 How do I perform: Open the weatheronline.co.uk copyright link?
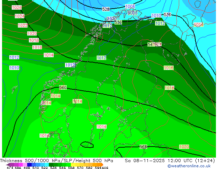pos(189,166)
